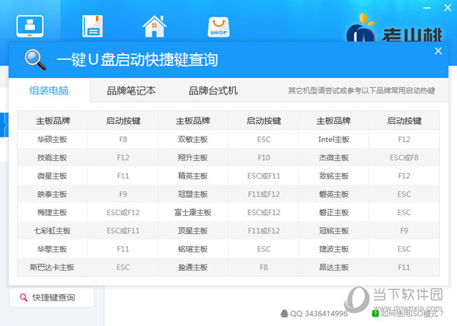Select the 盈通主板 cell
The image size is (457, 326).
(x=193, y=267)
